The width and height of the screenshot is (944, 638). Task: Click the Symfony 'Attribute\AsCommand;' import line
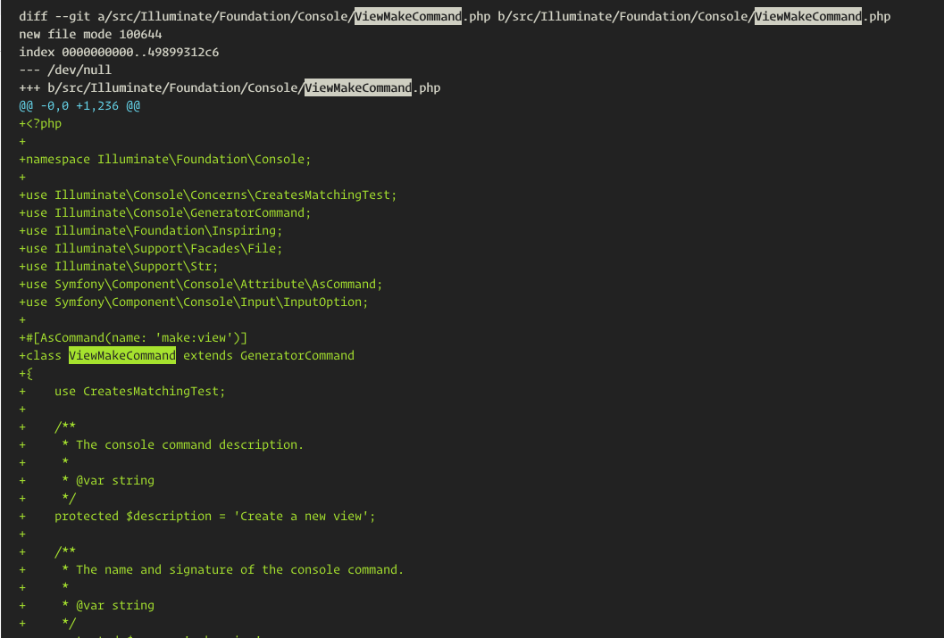[x=200, y=284]
